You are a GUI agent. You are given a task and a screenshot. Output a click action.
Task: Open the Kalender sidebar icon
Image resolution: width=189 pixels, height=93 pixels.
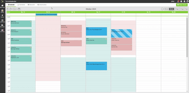point(2,11)
